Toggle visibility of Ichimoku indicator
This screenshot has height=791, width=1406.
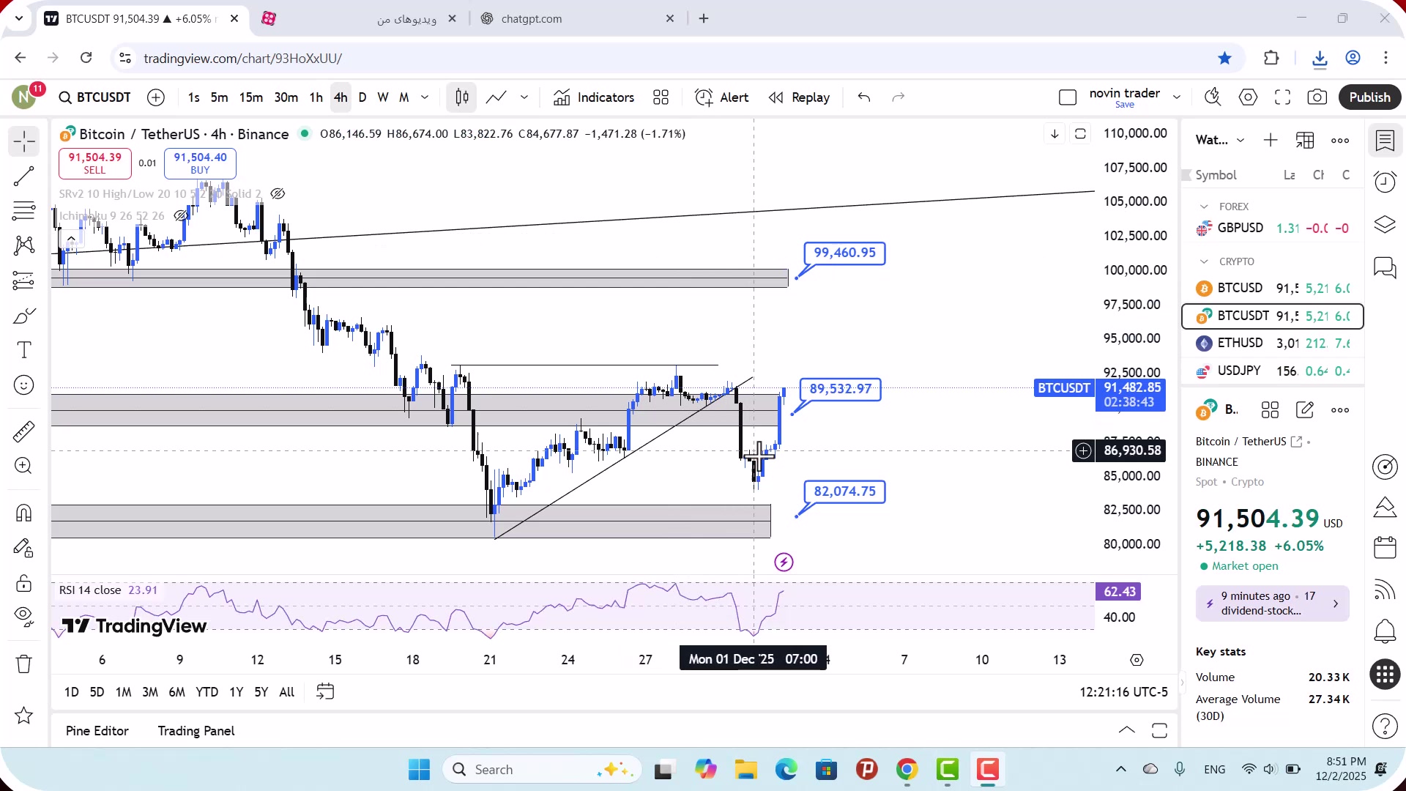pyautogui.click(x=181, y=216)
